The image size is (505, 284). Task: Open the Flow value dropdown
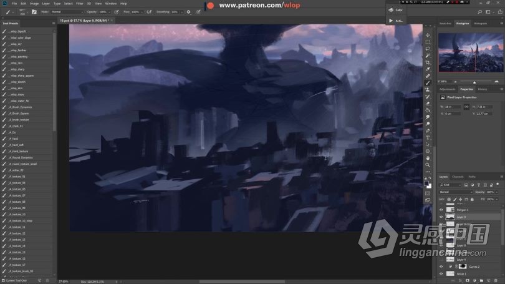click(x=142, y=12)
